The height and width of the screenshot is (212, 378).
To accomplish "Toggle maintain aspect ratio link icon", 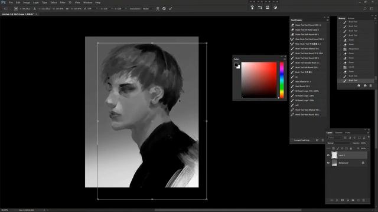I will tap(67, 9).
